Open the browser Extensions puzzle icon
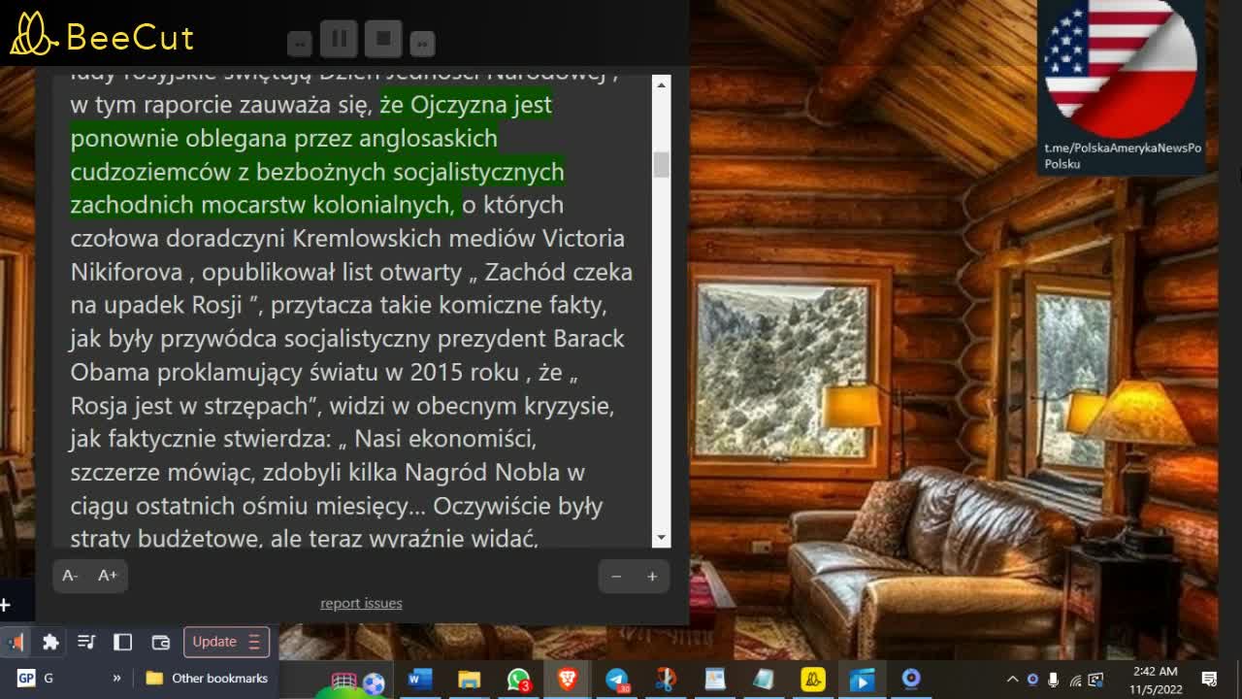The height and width of the screenshot is (699, 1242). (x=50, y=642)
